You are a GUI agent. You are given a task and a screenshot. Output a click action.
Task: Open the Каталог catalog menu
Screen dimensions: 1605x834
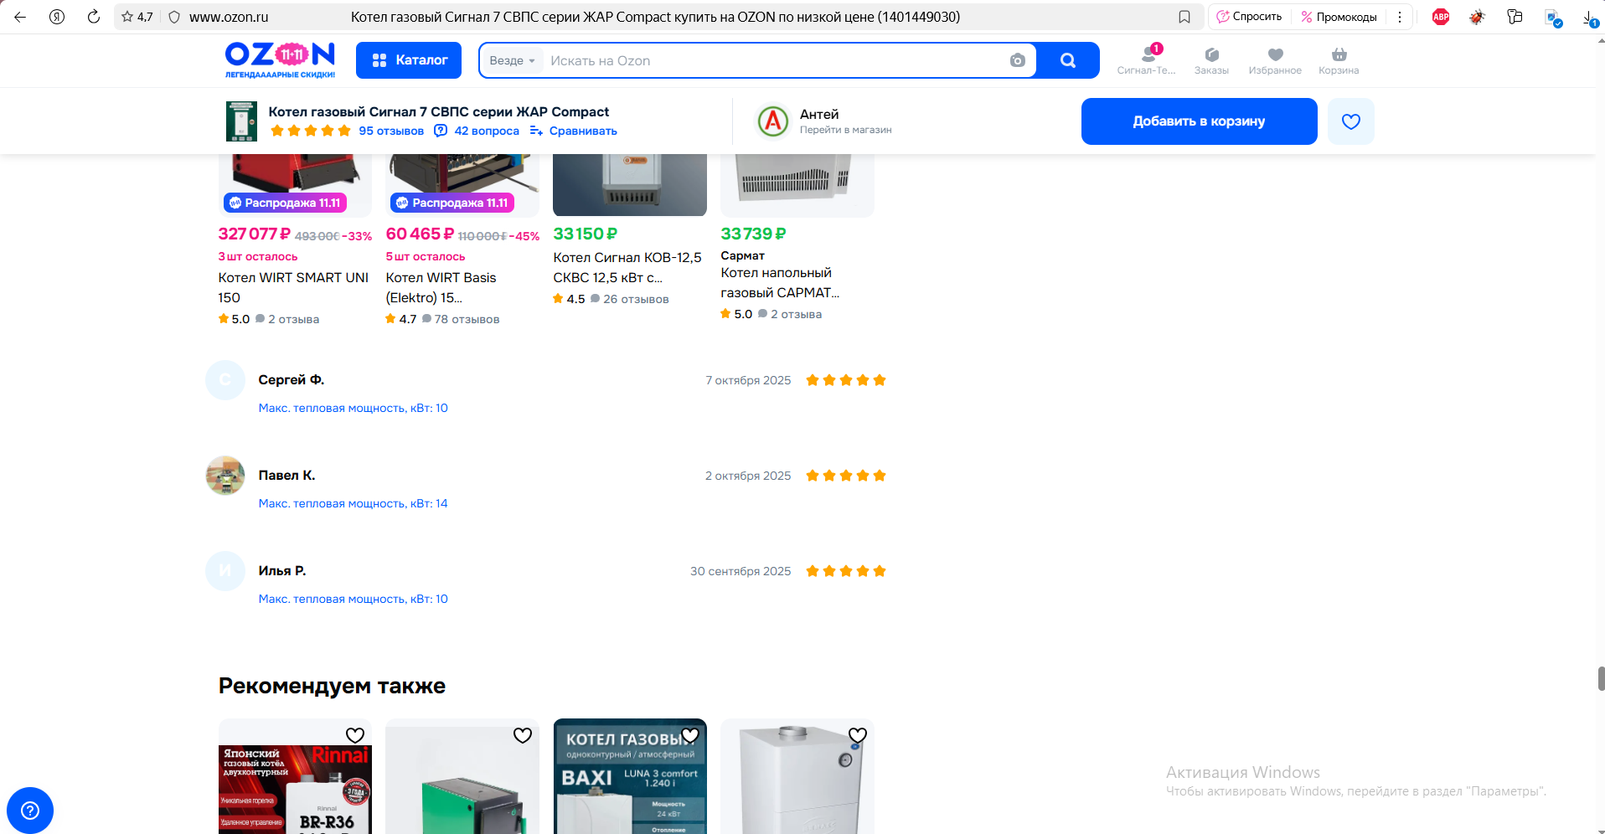(409, 60)
